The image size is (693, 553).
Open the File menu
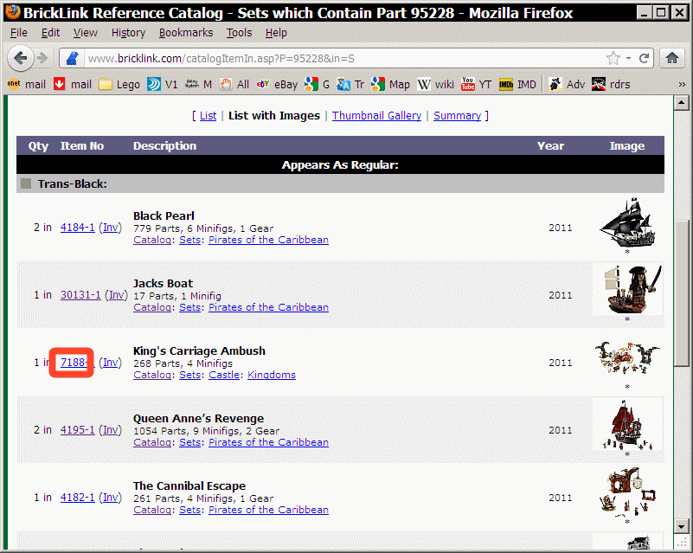pyautogui.click(x=18, y=33)
